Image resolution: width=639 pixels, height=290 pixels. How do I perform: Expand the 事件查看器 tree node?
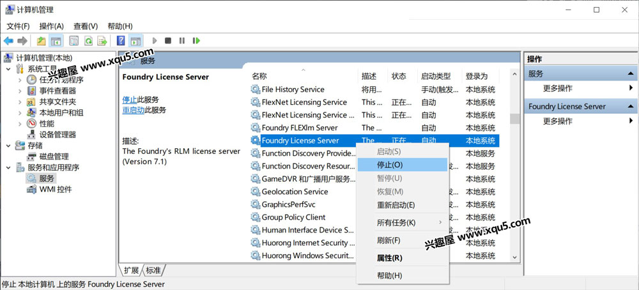(x=20, y=91)
